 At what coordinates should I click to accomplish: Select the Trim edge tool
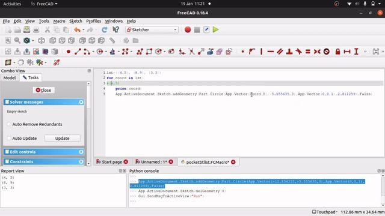191,52
